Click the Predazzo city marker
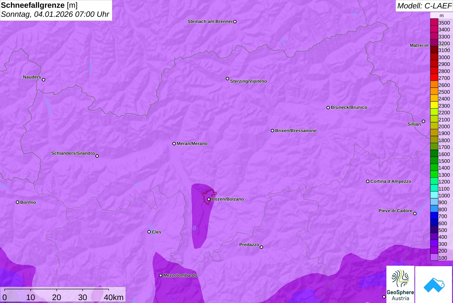The image size is (453, 303). click(261, 247)
